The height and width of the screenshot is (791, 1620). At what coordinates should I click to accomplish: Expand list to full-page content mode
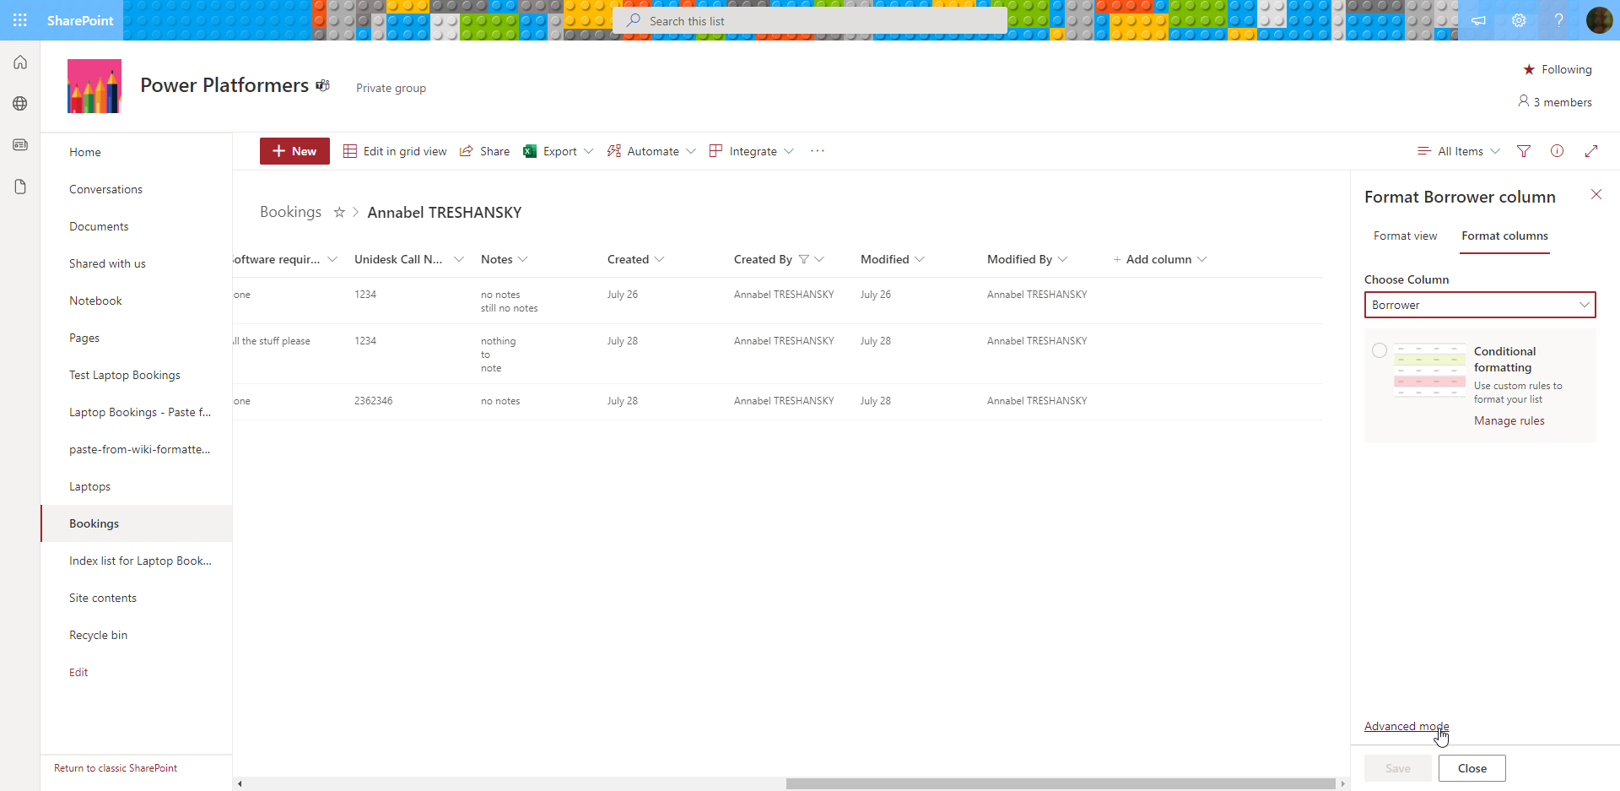1591,151
